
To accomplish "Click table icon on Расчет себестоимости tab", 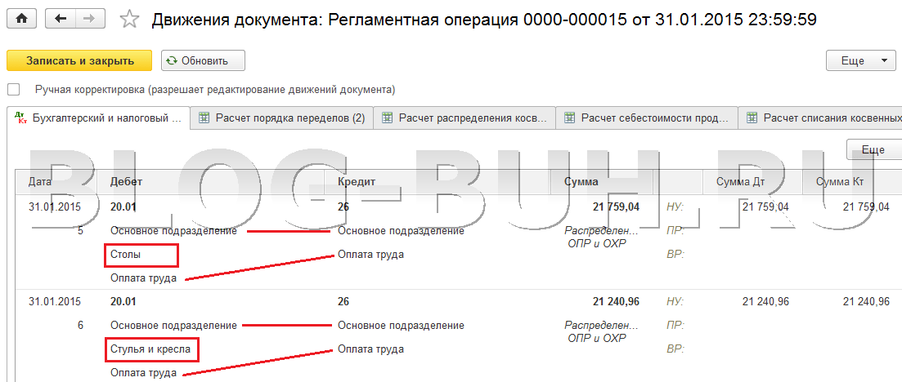I will [x=570, y=118].
